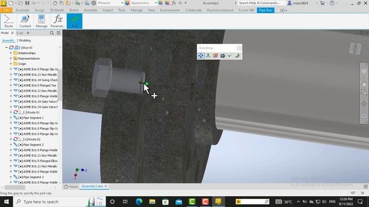The width and height of the screenshot is (369, 207).
Task: Expand the ASME B16.34 Swing Check node
Action: 10,80
